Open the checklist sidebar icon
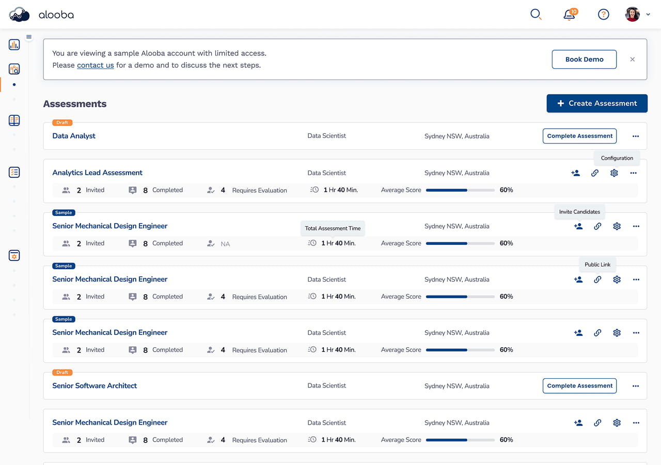Screen dimensions: 661x465 [x=14, y=172]
